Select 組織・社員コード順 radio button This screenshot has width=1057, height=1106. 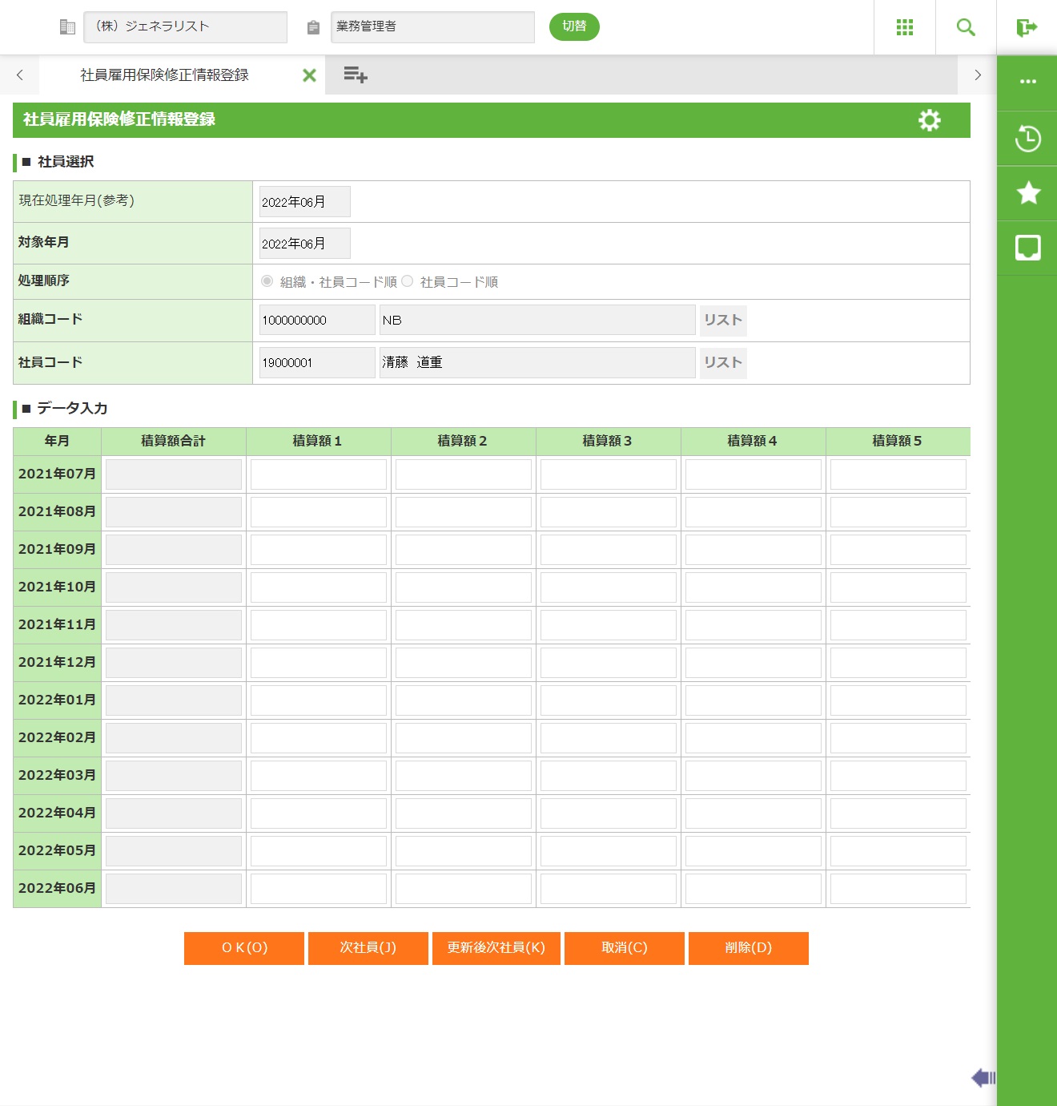pos(267,281)
